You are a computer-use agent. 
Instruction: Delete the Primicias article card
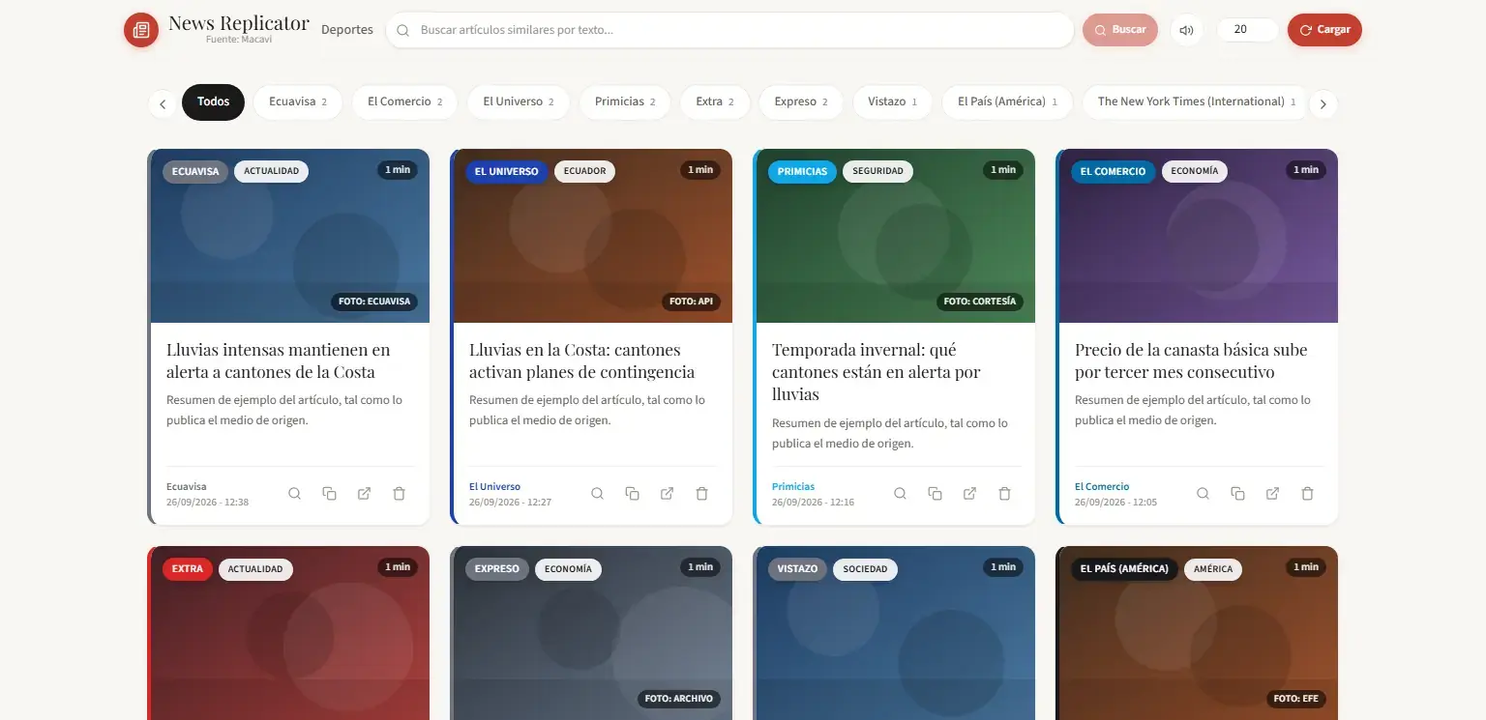click(x=1005, y=494)
